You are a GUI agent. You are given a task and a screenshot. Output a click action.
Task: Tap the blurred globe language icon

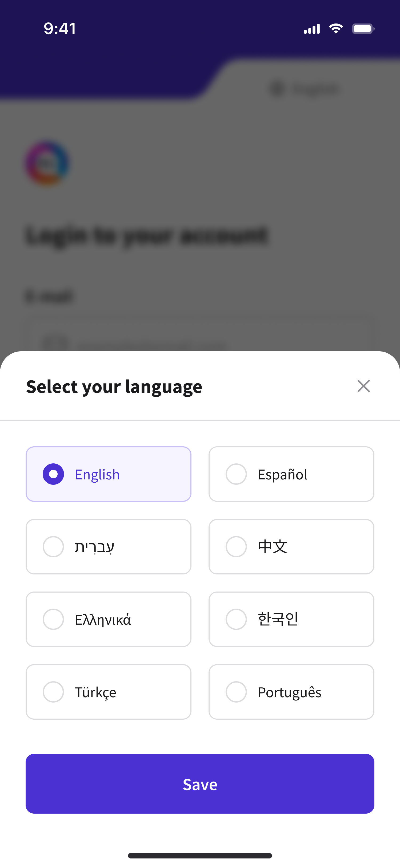coord(277,89)
